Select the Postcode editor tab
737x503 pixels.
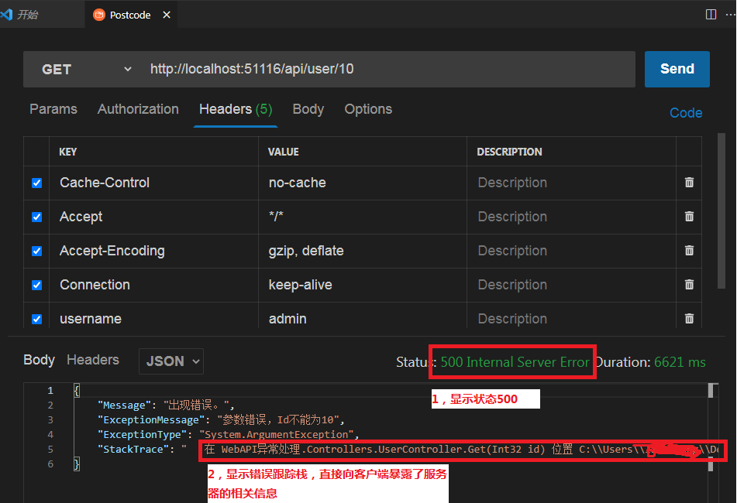130,15
